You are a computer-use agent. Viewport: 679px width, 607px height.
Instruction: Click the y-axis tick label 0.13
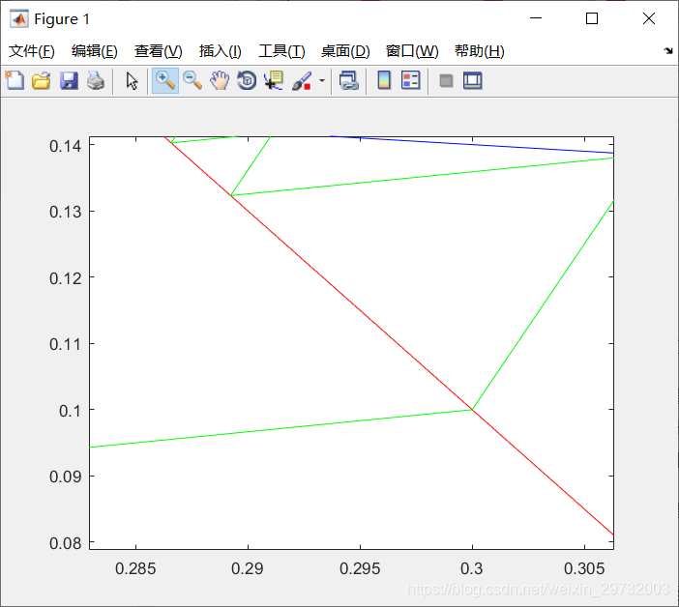[65, 212]
